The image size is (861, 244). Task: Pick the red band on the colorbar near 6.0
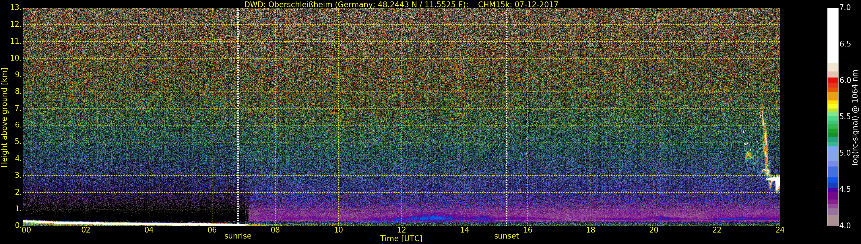833,81
